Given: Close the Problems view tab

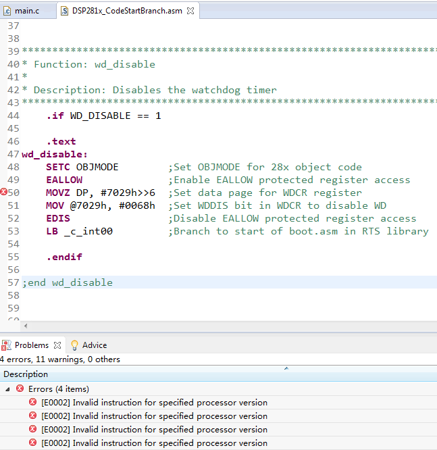Looking at the screenshot, I should tap(57, 345).
